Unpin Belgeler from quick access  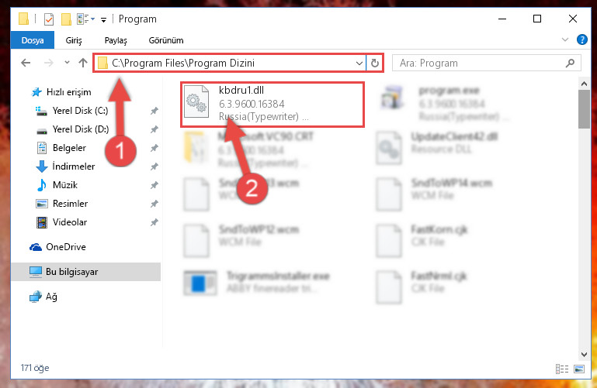point(154,148)
